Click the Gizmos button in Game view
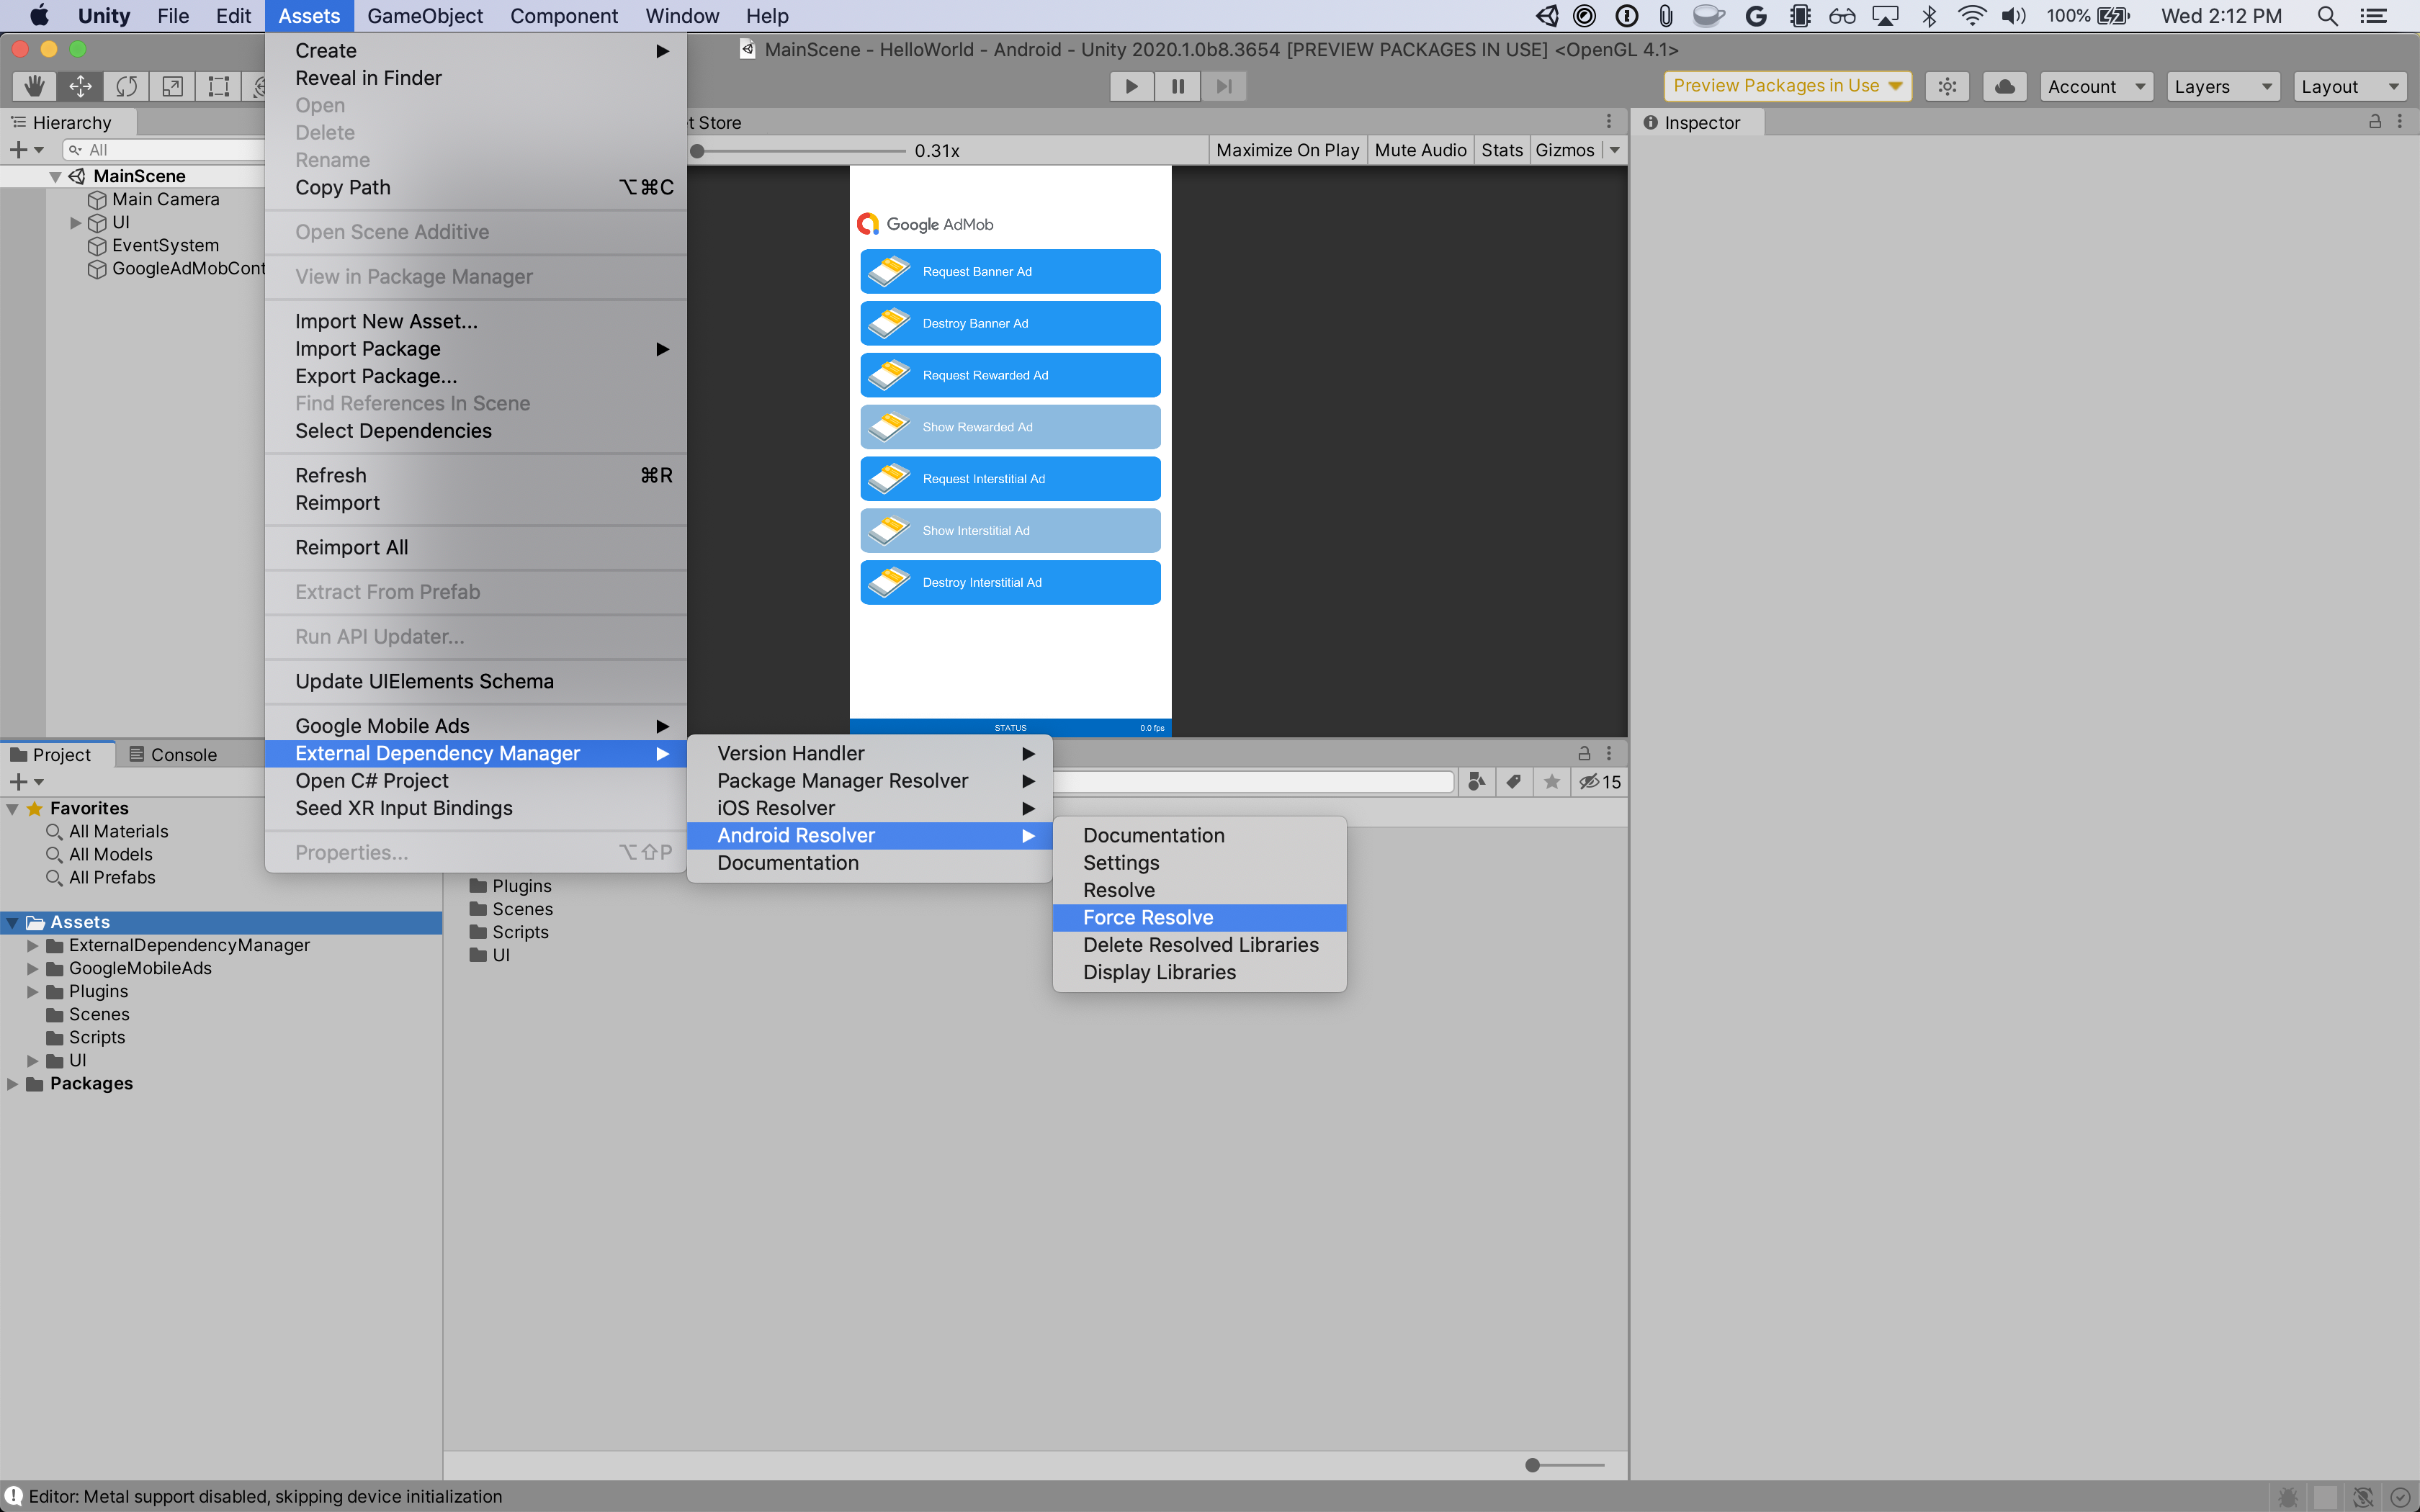This screenshot has width=2420, height=1512. [x=1563, y=150]
